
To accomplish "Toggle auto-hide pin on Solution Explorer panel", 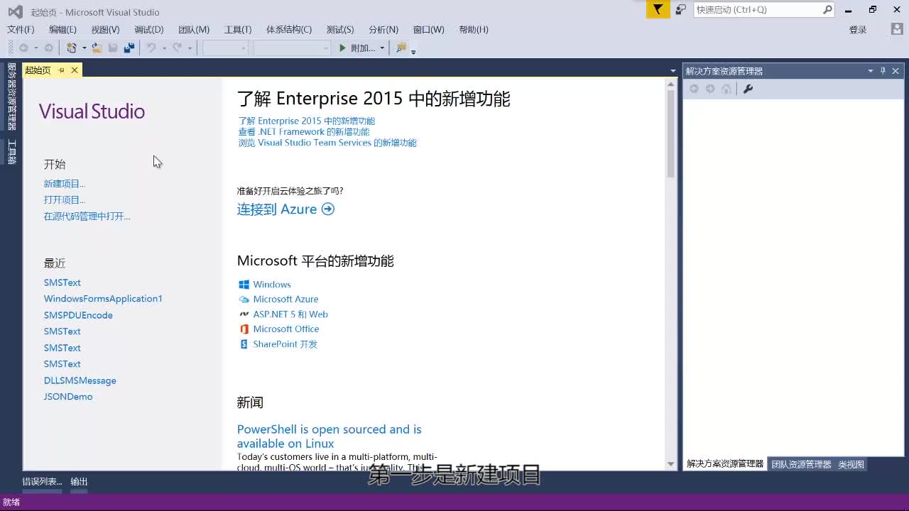I will [x=883, y=70].
